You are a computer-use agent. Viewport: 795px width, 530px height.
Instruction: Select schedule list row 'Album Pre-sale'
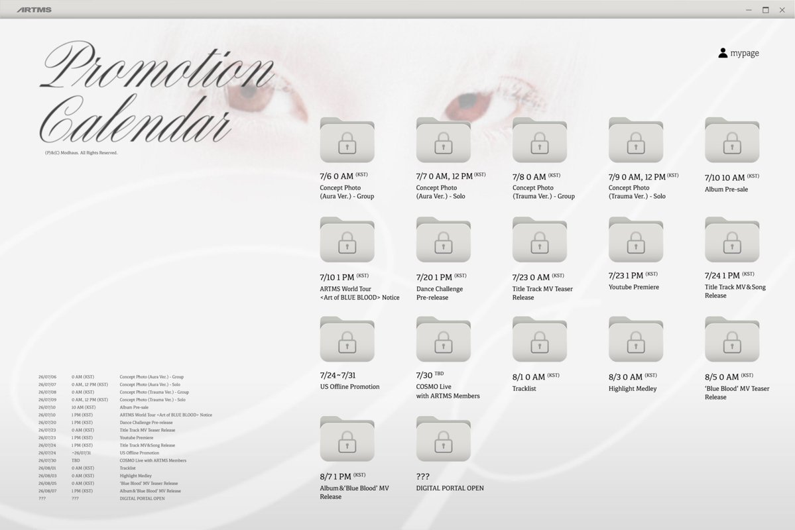pos(93,407)
